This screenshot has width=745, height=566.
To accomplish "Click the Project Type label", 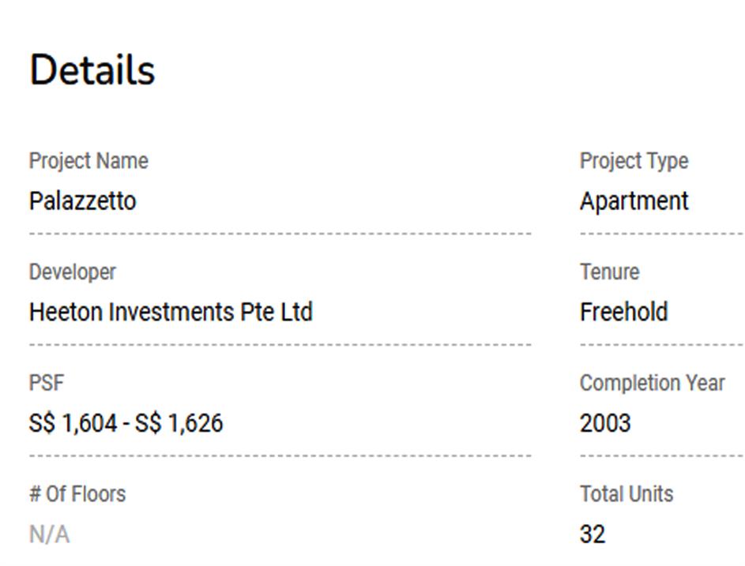I will coord(634,161).
